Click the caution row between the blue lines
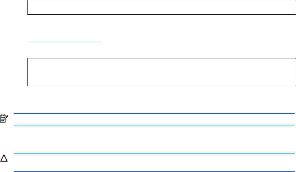Image resolution: width=296 pixels, height=172 pixels. tap(153, 163)
